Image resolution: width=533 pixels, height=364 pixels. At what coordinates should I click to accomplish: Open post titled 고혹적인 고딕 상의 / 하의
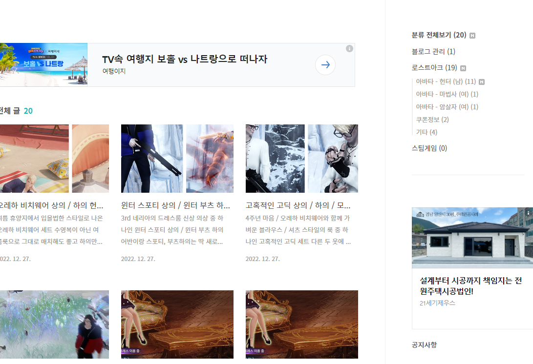click(x=298, y=205)
